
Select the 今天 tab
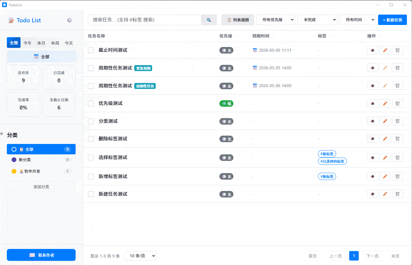click(x=69, y=43)
